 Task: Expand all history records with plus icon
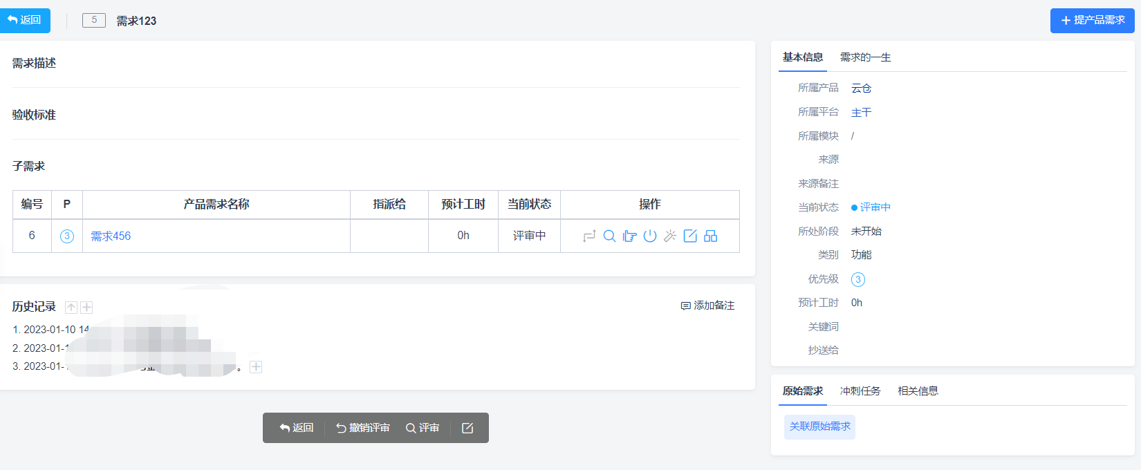point(86,308)
